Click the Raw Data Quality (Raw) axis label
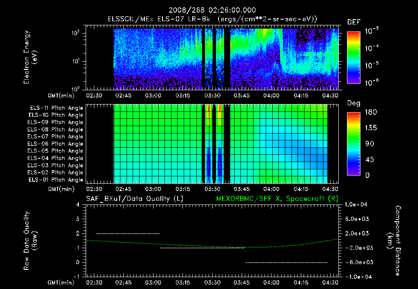Viewport: 418px width, 289px height. [x=30, y=241]
